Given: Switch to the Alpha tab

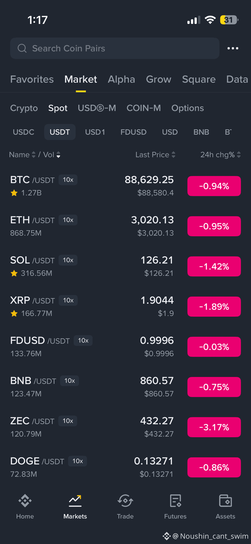Looking at the screenshot, I should [x=121, y=79].
